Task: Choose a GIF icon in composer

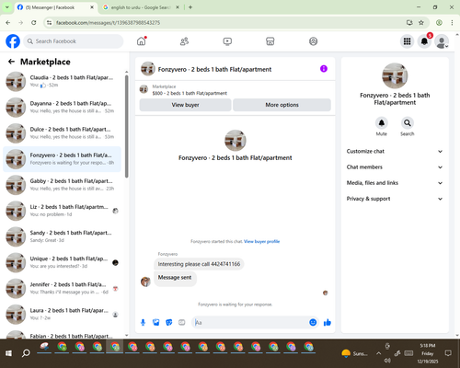Action: pos(182,322)
